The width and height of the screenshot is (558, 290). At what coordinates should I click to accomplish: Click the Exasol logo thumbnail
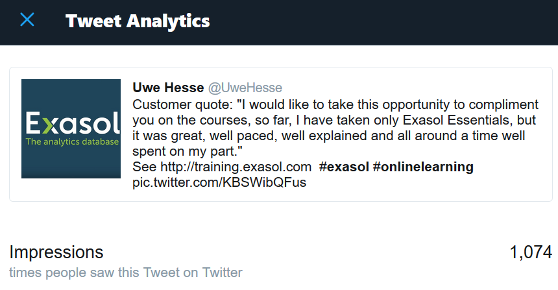[71, 128]
